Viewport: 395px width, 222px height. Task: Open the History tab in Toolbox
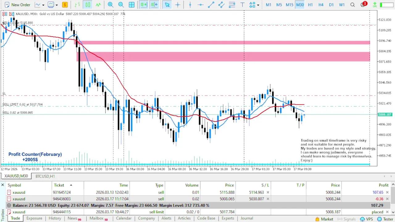pos(55,218)
